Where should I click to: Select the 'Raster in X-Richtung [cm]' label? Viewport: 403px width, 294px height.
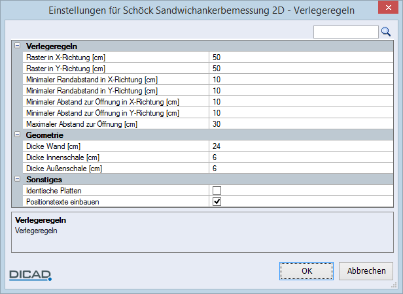66,57
